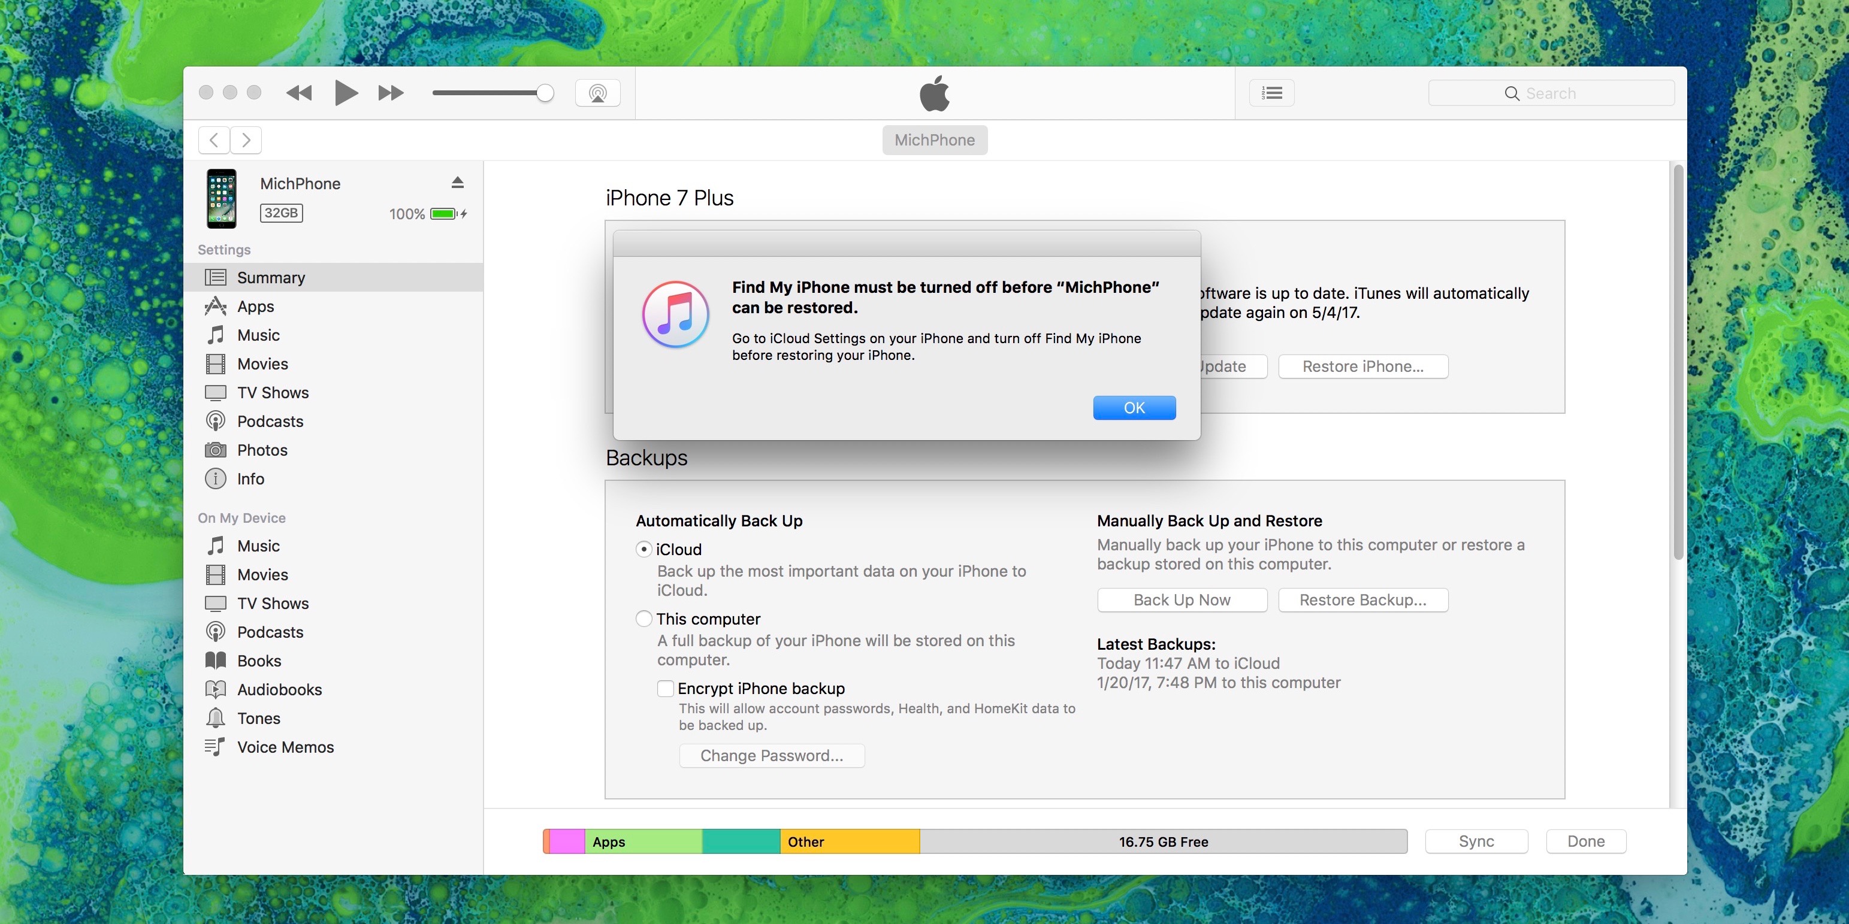Click the AirPlay icon in toolbar

click(x=597, y=93)
